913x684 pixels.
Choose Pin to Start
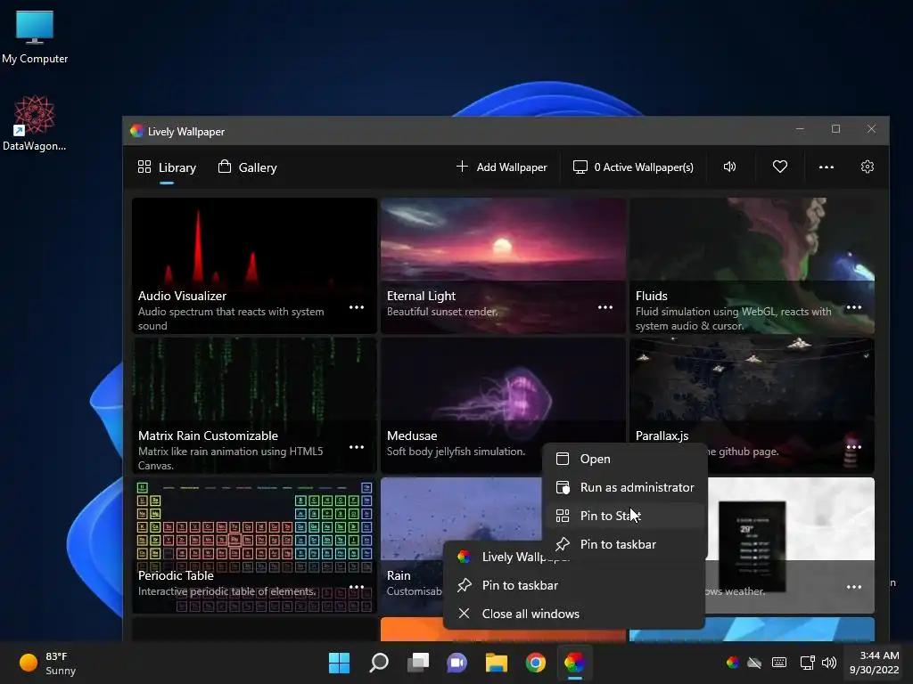tap(625, 516)
